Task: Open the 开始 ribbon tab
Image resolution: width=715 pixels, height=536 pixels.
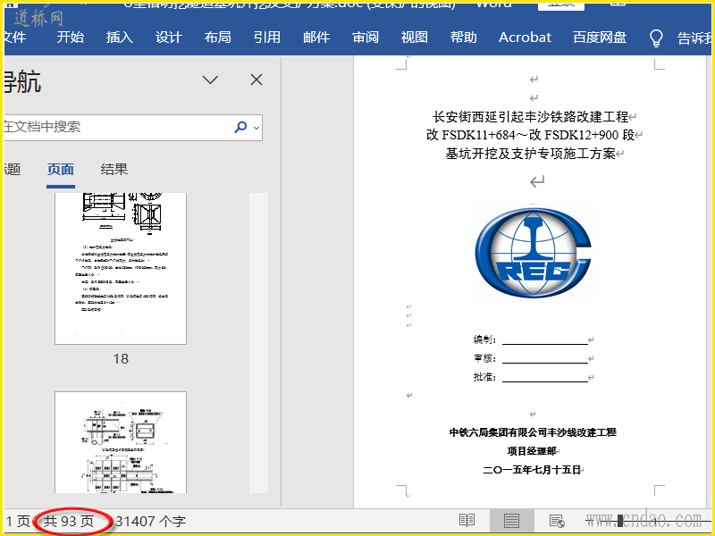Action: (x=71, y=37)
